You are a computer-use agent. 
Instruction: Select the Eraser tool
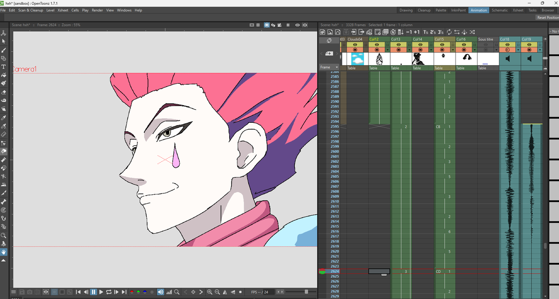pos(3,92)
